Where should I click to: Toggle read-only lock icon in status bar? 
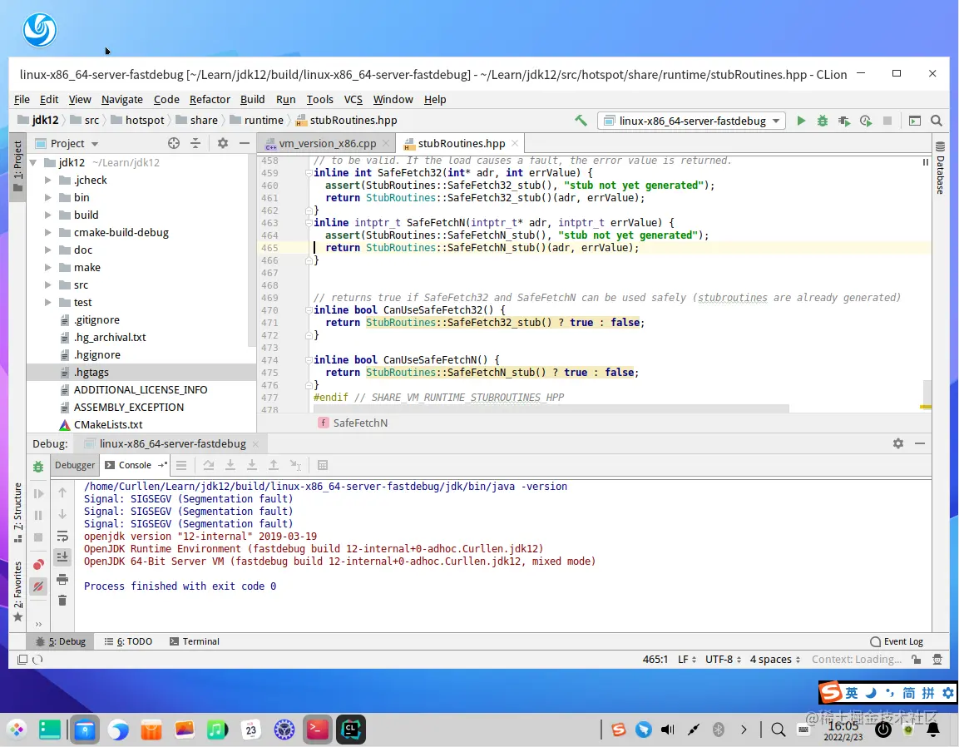pyautogui.click(x=916, y=659)
